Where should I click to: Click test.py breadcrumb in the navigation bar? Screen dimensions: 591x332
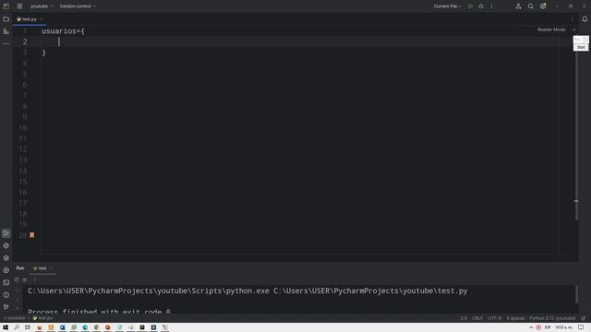tap(43, 318)
